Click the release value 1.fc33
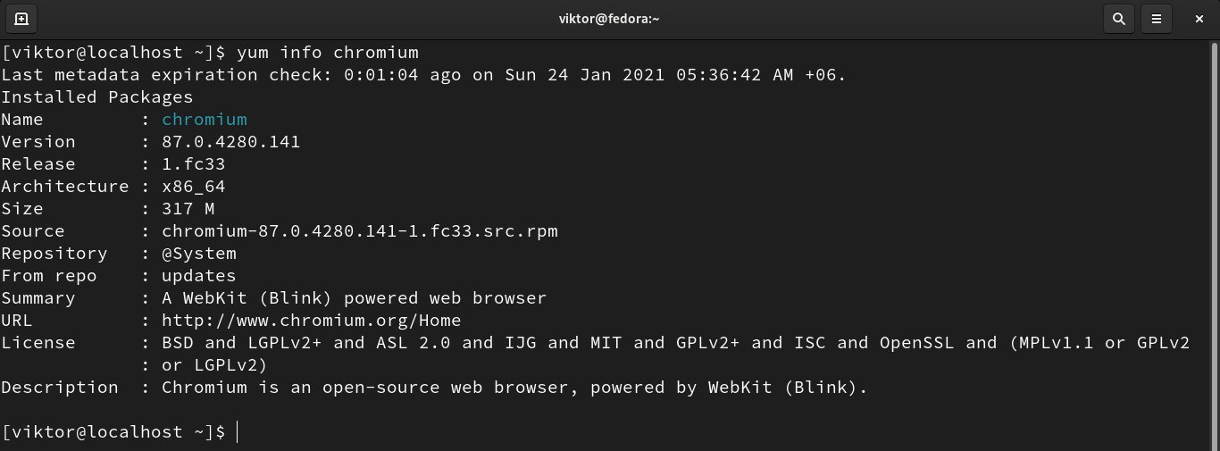 (x=193, y=164)
